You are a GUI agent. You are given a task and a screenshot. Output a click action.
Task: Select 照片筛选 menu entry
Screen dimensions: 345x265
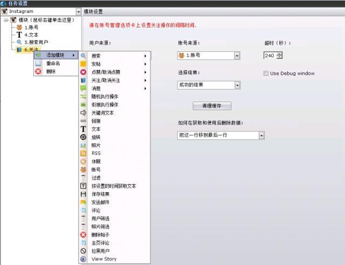114,227
